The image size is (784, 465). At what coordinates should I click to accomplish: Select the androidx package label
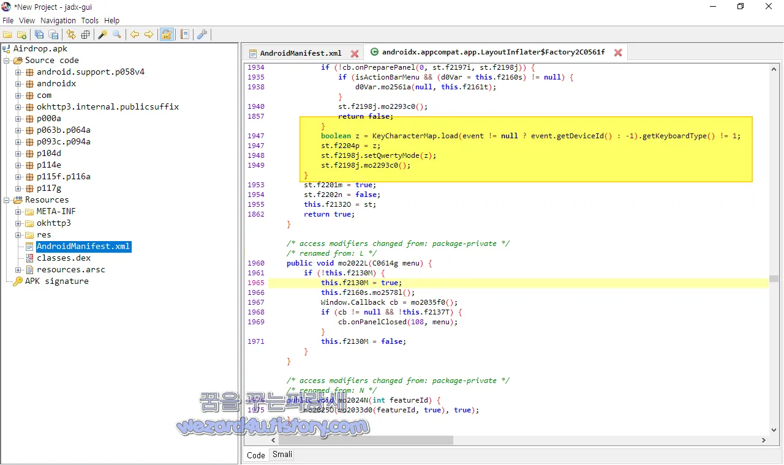(x=56, y=84)
